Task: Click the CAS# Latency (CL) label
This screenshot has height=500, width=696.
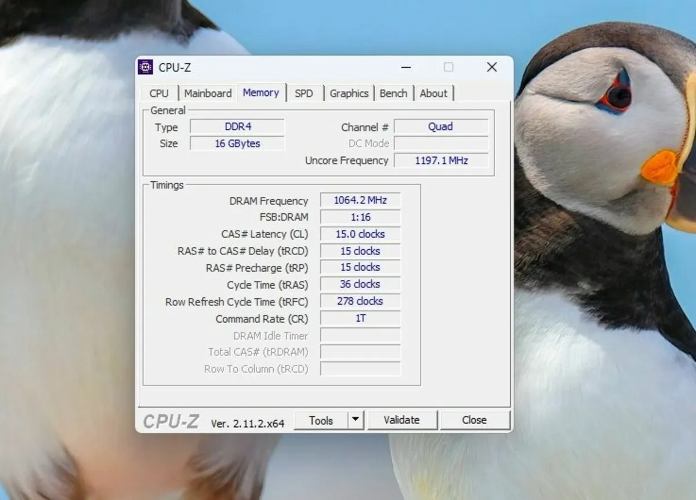Action: [264, 234]
